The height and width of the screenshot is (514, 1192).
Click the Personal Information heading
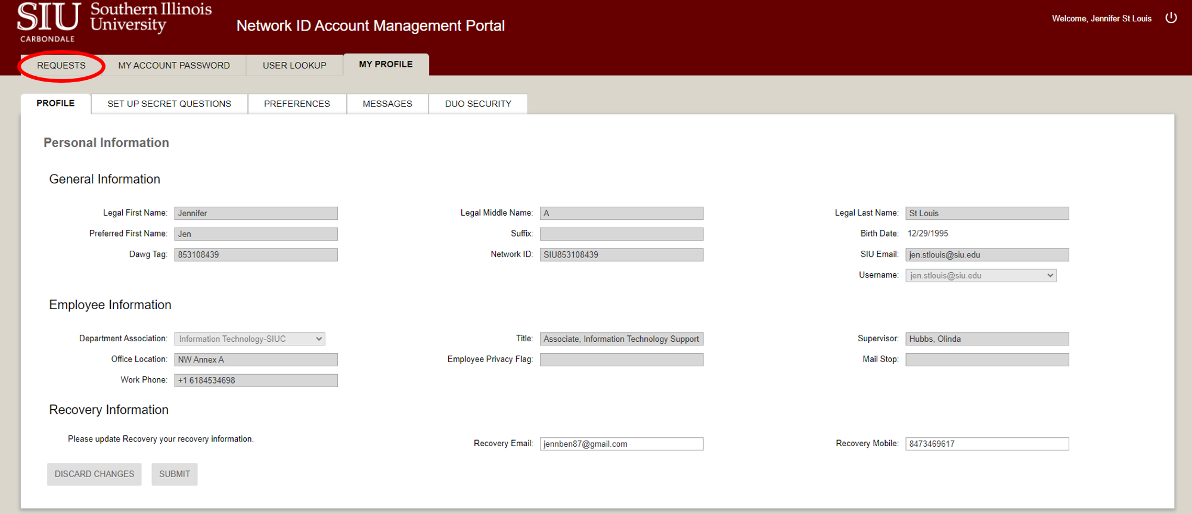pyautogui.click(x=106, y=143)
